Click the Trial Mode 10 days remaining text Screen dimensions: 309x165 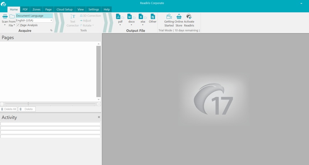[179, 30]
